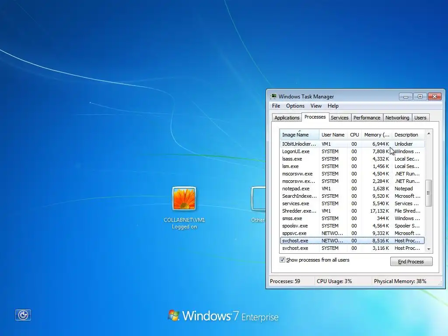This screenshot has width=448, height=336.
Task: Select the SearchIndexe... process
Action: tap(352, 196)
